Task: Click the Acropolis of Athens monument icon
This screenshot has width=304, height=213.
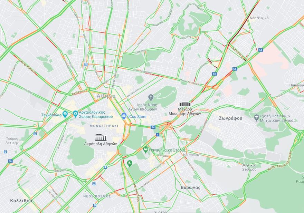Action: pyautogui.click(x=101, y=137)
